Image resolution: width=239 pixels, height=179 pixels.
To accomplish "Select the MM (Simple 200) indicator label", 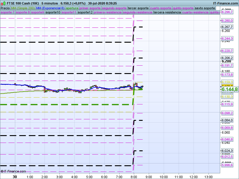I will (x=23, y=8).
